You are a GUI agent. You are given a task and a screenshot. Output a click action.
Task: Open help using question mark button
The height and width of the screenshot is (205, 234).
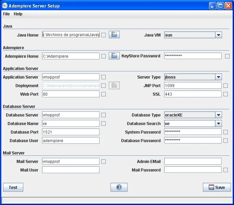tap(119, 187)
